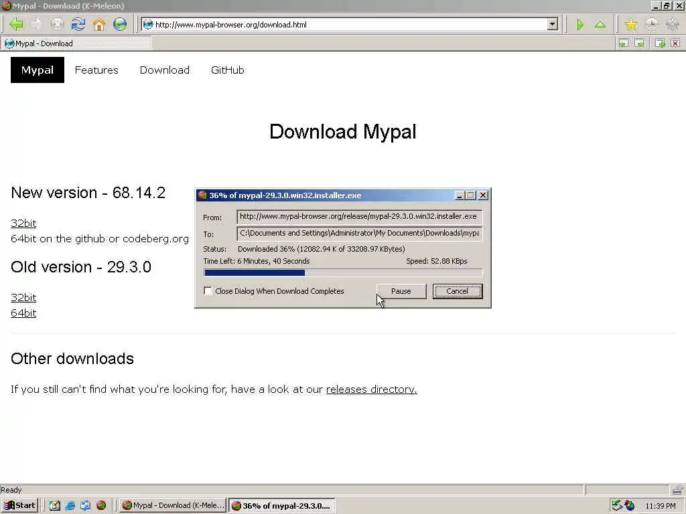Open the Features menu item

pyautogui.click(x=96, y=70)
